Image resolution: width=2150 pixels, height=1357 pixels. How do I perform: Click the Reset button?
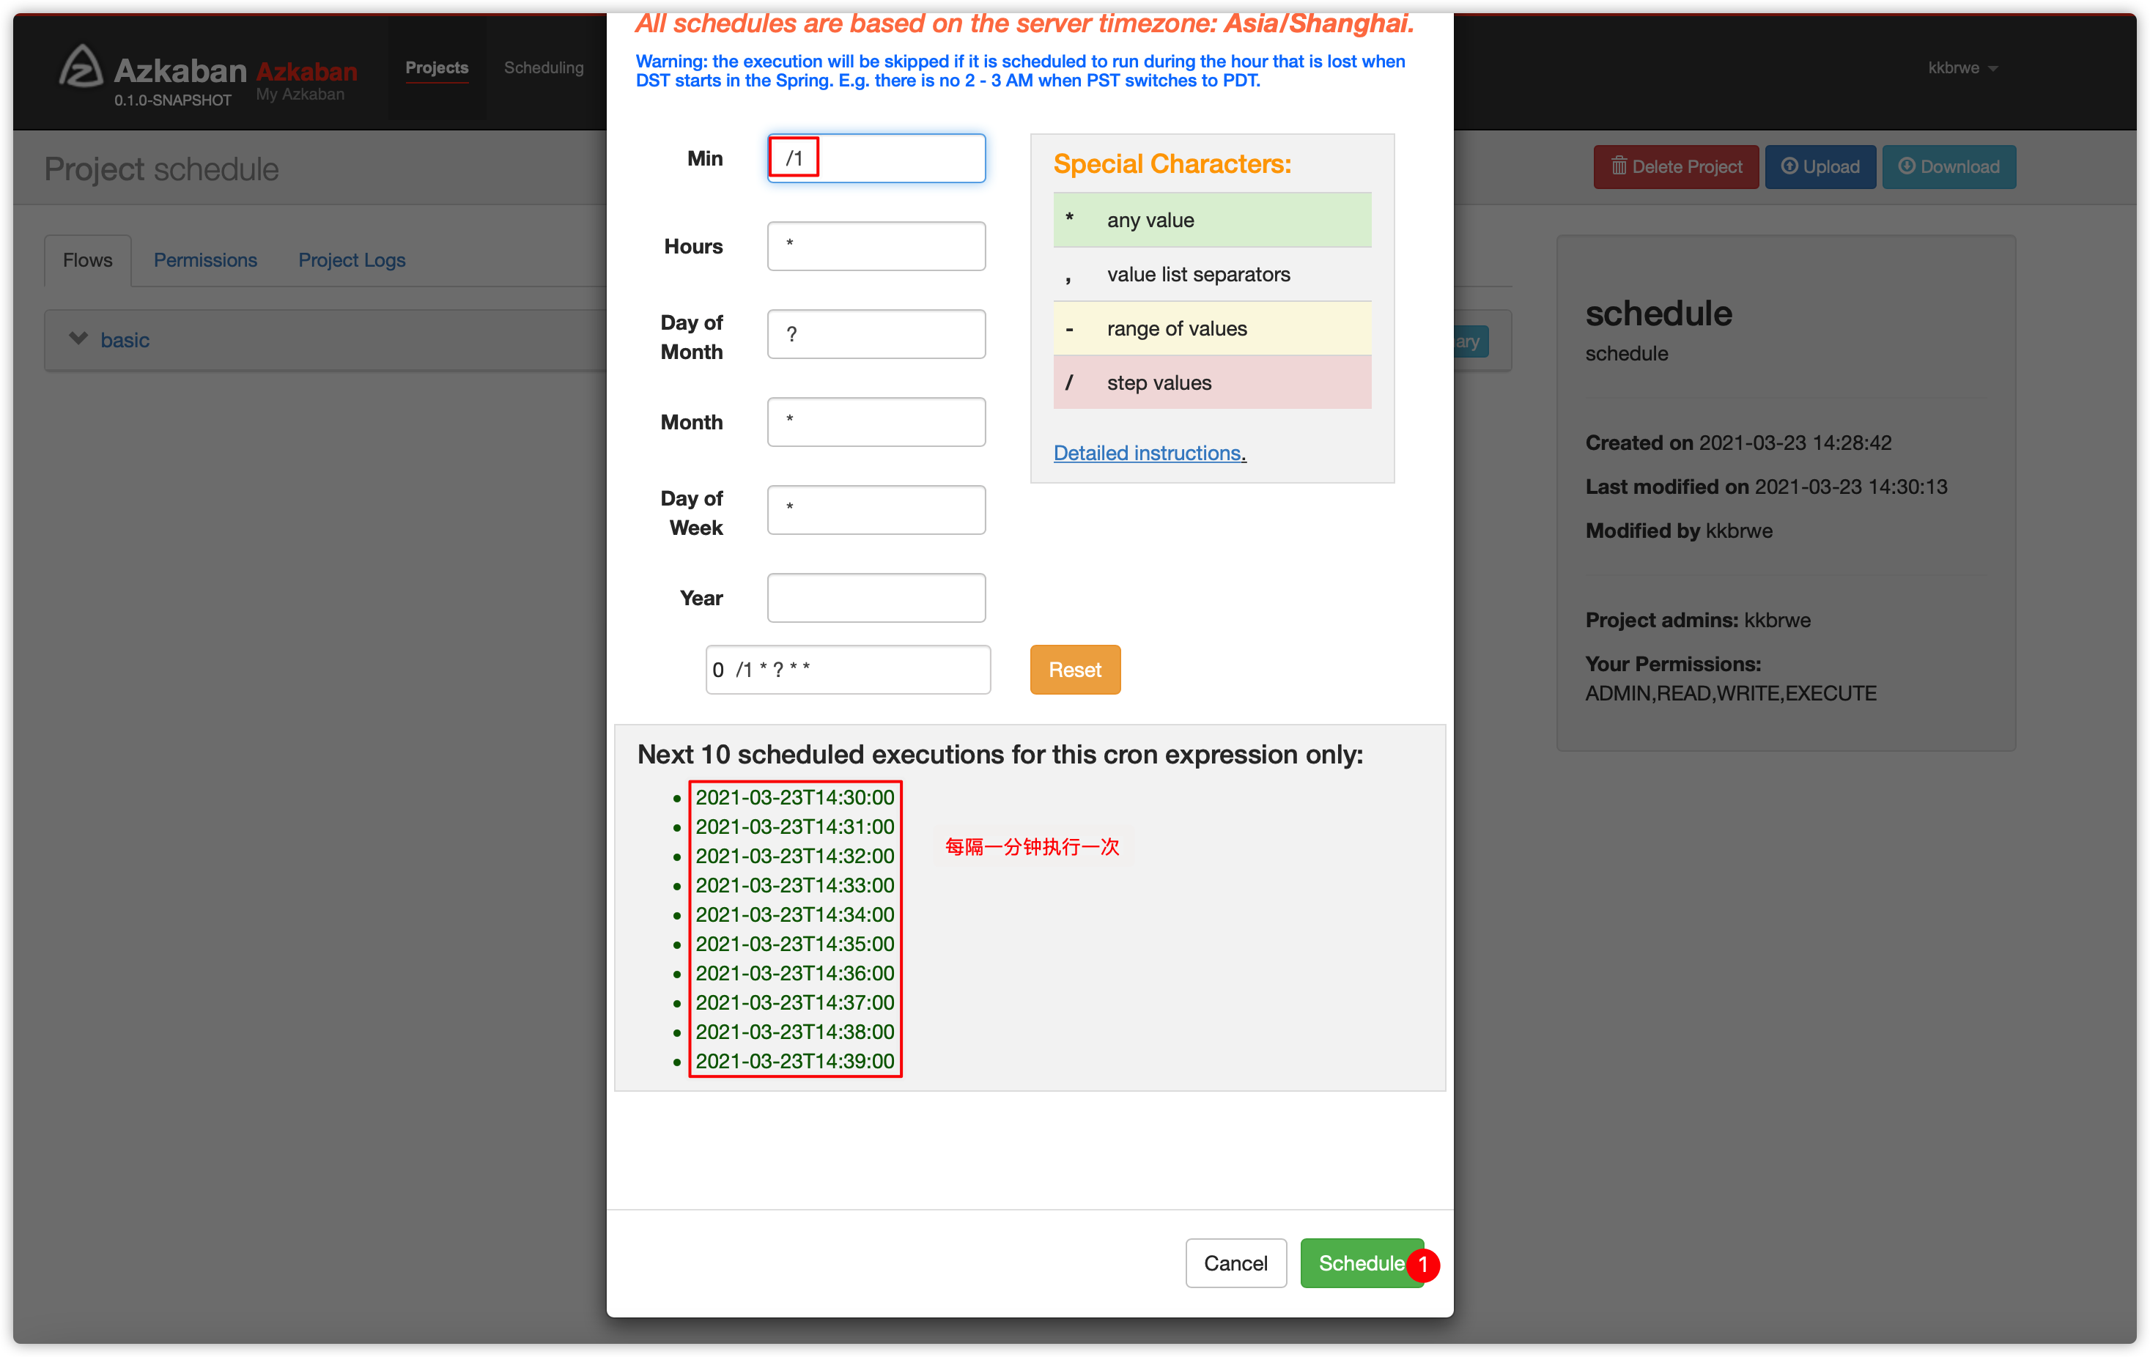tap(1076, 669)
